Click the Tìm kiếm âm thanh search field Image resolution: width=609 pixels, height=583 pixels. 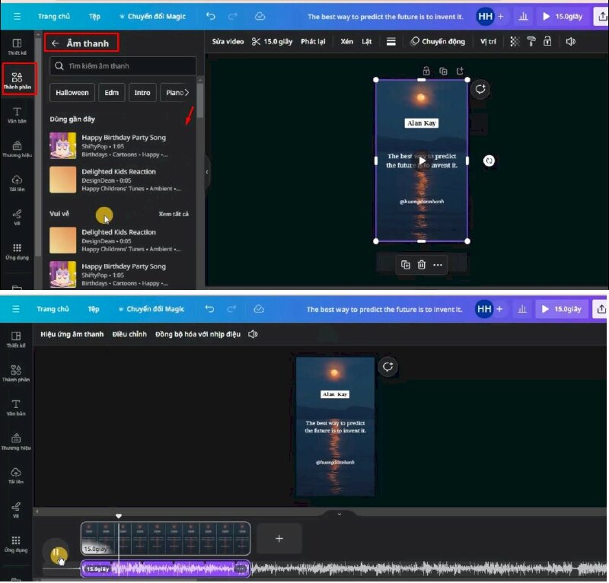pos(126,66)
